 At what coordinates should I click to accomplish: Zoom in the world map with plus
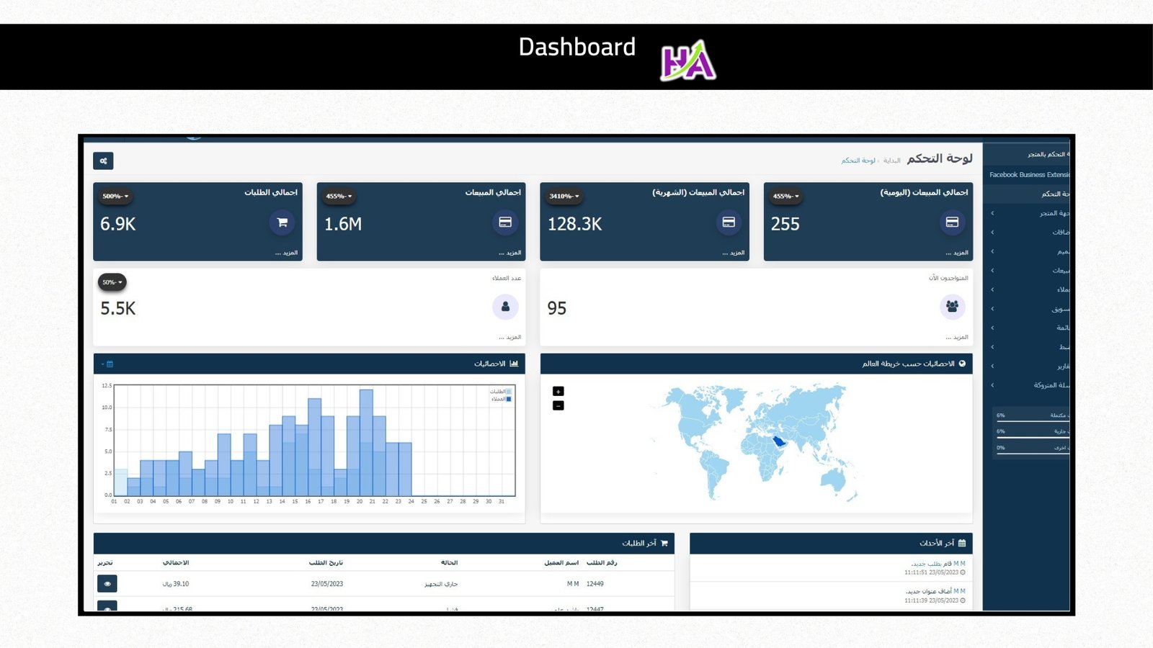[558, 392]
